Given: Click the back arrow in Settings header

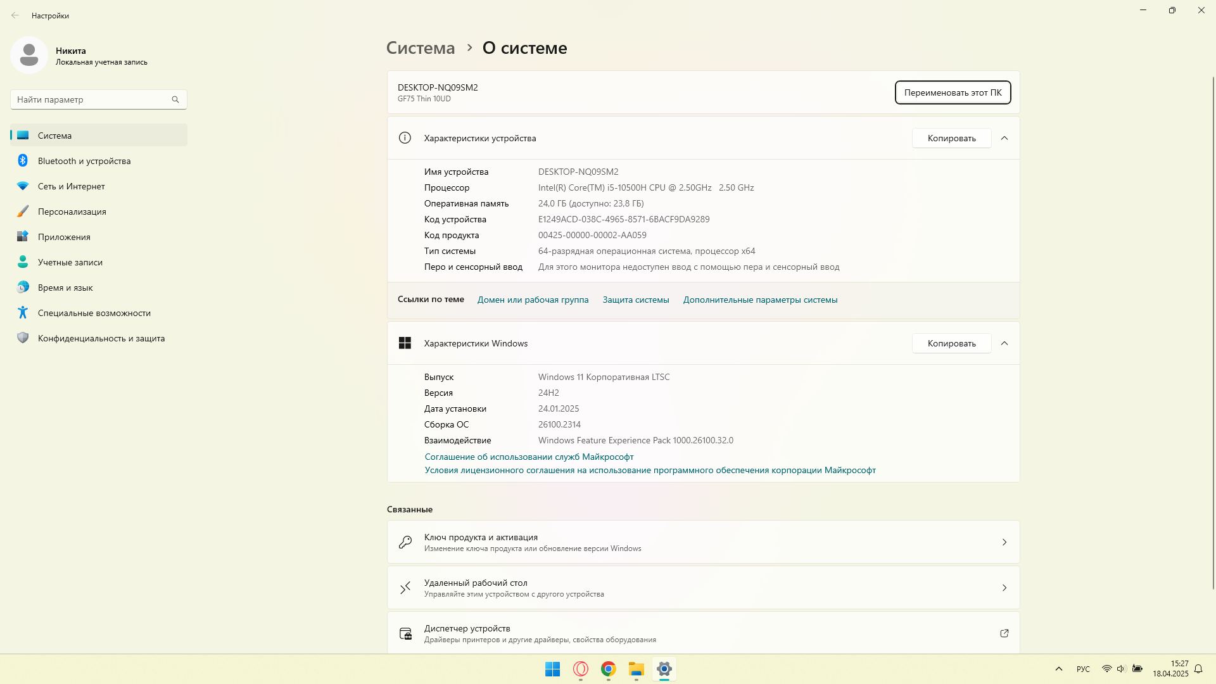Looking at the screenshot, I should pyautogui.click(x=15, y=15).
